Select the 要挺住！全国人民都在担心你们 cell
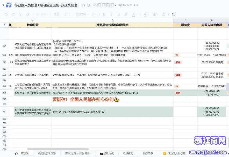Image resolution: width=229 pixels, height=157 pixels. (112, 99)
